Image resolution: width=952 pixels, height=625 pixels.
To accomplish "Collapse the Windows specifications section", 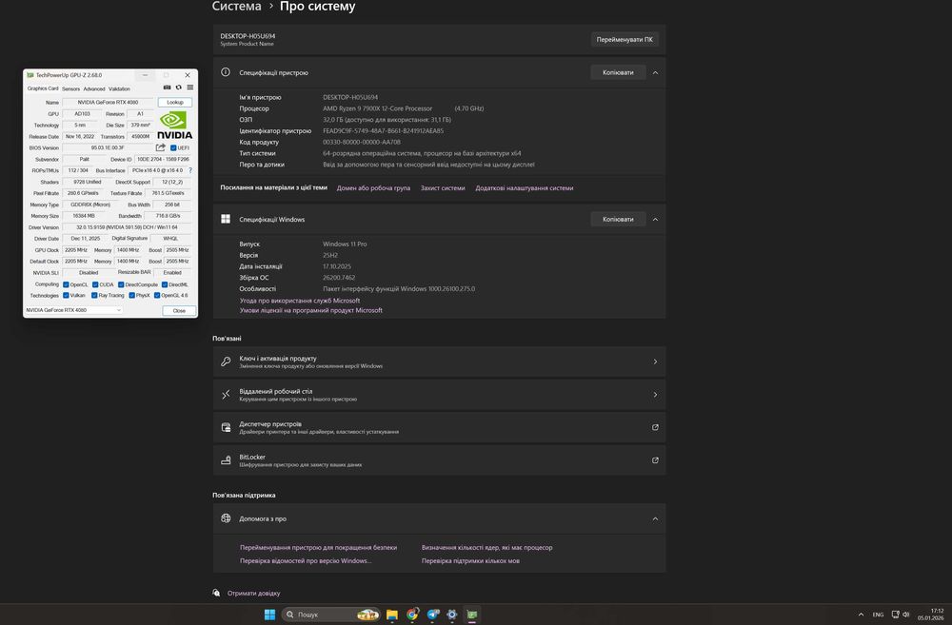I will 655,219.
